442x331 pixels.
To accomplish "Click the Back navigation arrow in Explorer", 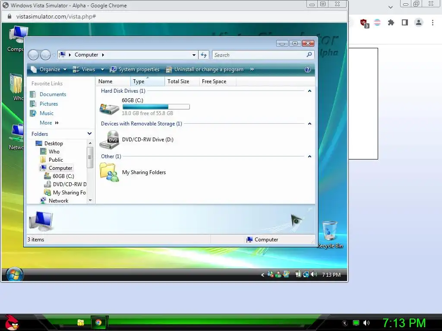I will [33, 55].
